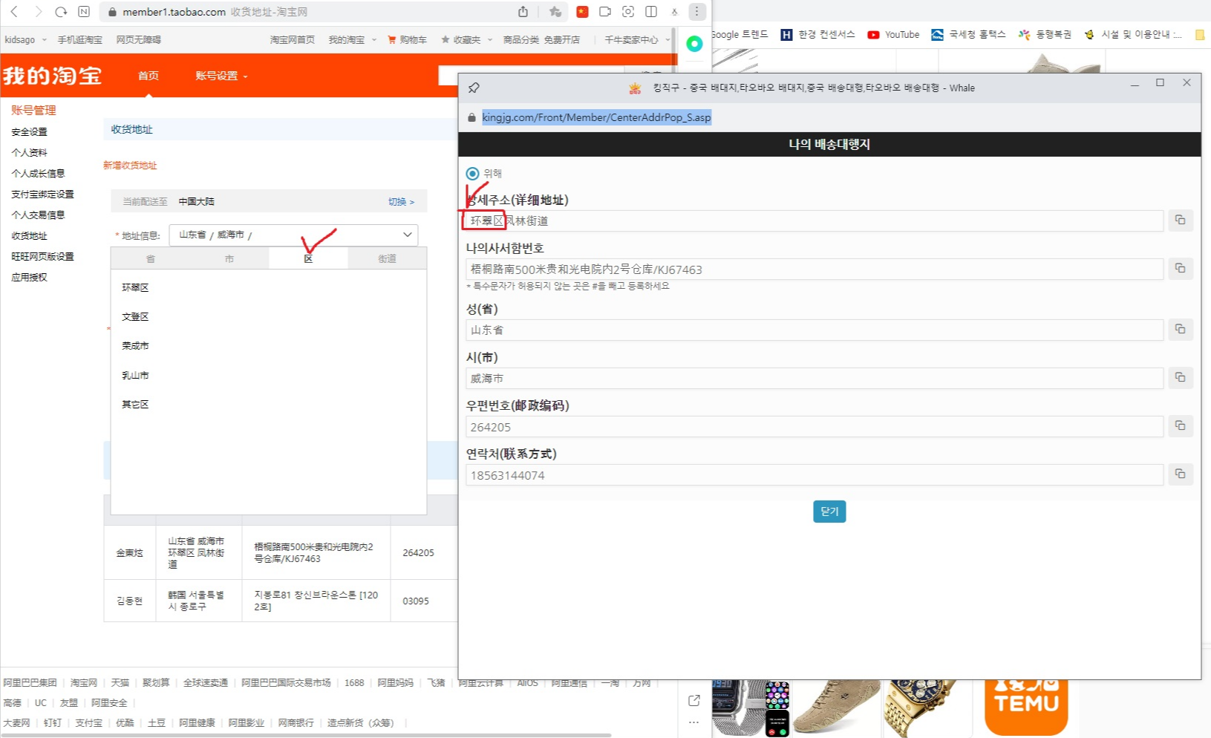Click the 우편번호 264205 input field
1211x738 pixels.
[x=815, y=427]
